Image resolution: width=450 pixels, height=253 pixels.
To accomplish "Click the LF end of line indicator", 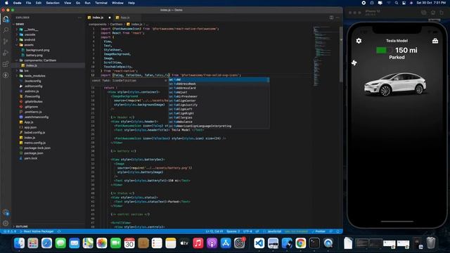I will click(257, 231).
